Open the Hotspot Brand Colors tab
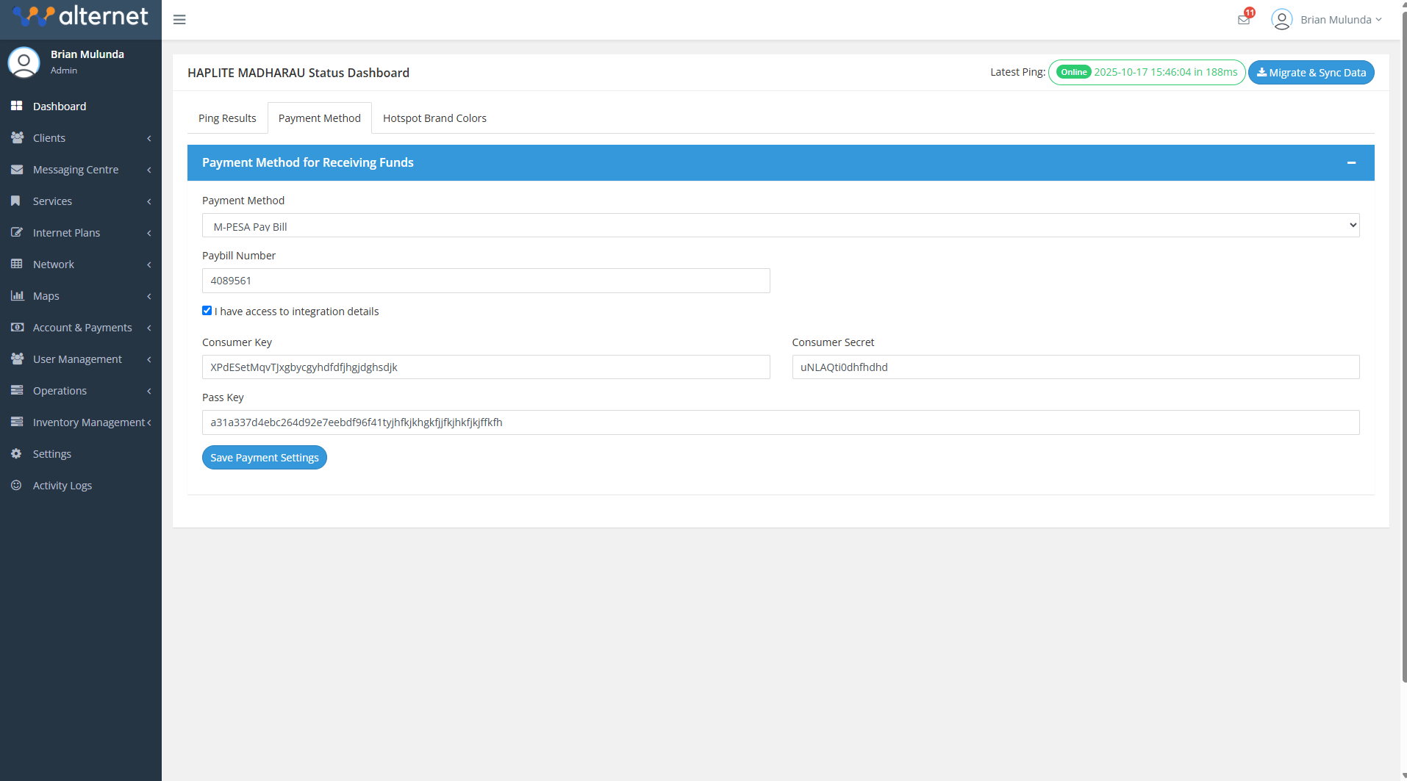Screen dimensions: 1407x781 point(434,118)
